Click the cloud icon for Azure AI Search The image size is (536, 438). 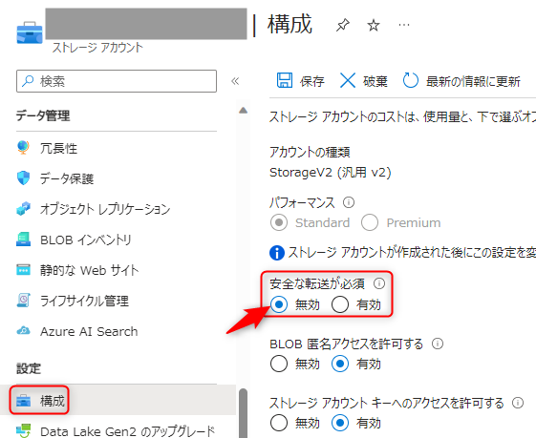pyautogui.click(x=23, y=331)
